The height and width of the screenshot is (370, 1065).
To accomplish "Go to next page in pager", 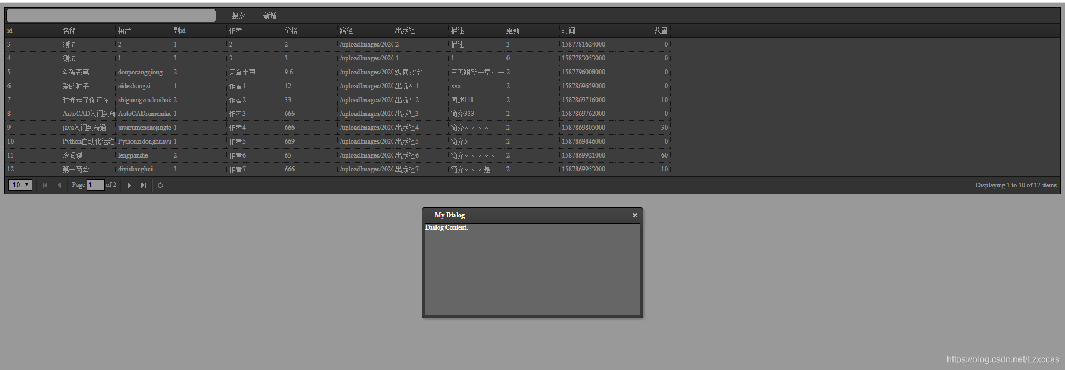I will point(129,185).
